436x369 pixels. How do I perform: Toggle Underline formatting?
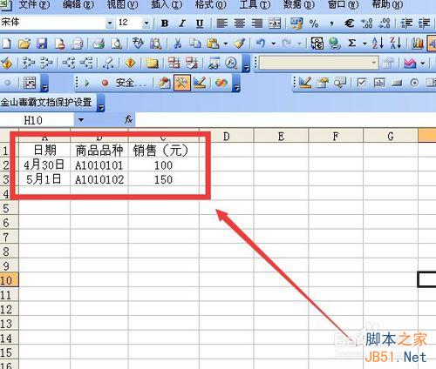pos(200,23)
